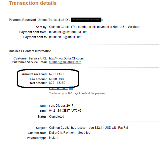159x143 pixels.
Task: Open the support@dollarclix.com email link
Action: click(x=65, y=62)
